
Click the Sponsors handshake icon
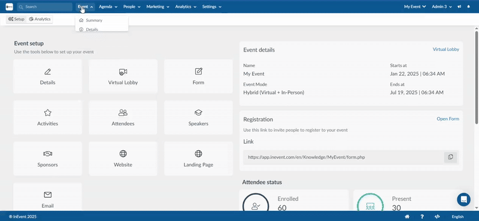(48, 153)
